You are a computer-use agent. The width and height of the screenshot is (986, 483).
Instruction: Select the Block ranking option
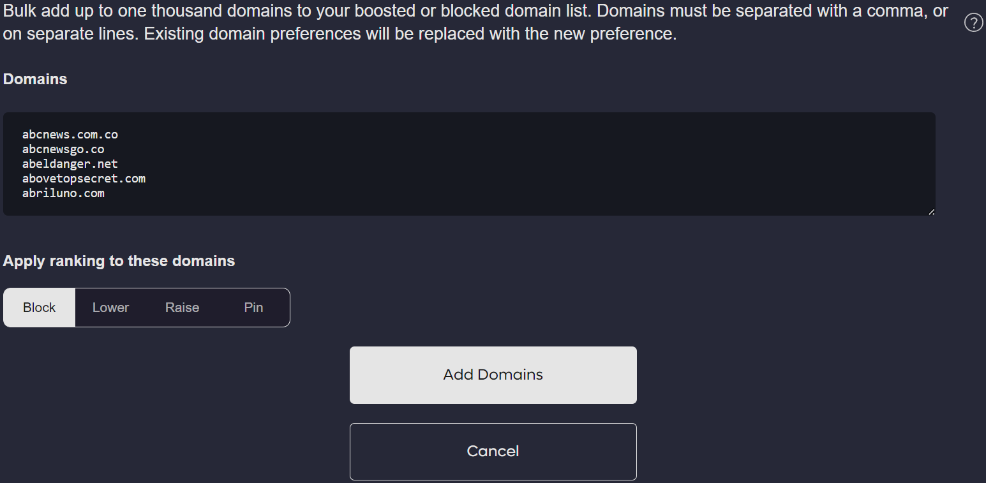(40, 308)
